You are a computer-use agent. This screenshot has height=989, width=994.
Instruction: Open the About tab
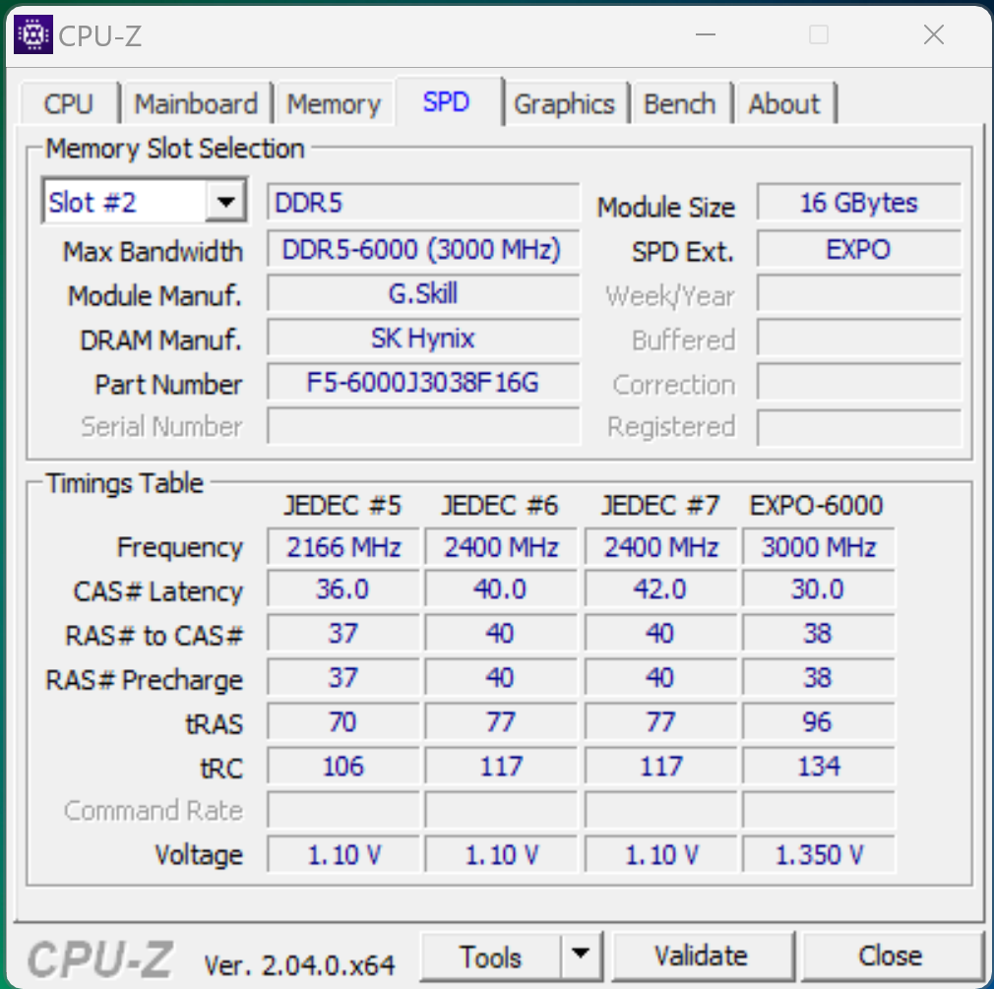[784, 103]
